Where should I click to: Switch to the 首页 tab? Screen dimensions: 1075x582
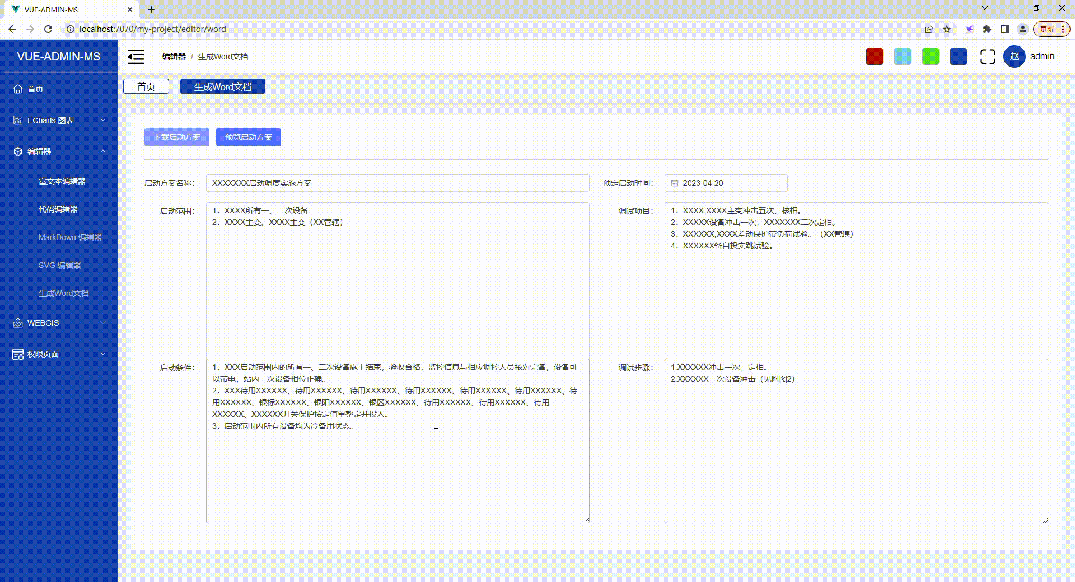(x=146, y=87)
